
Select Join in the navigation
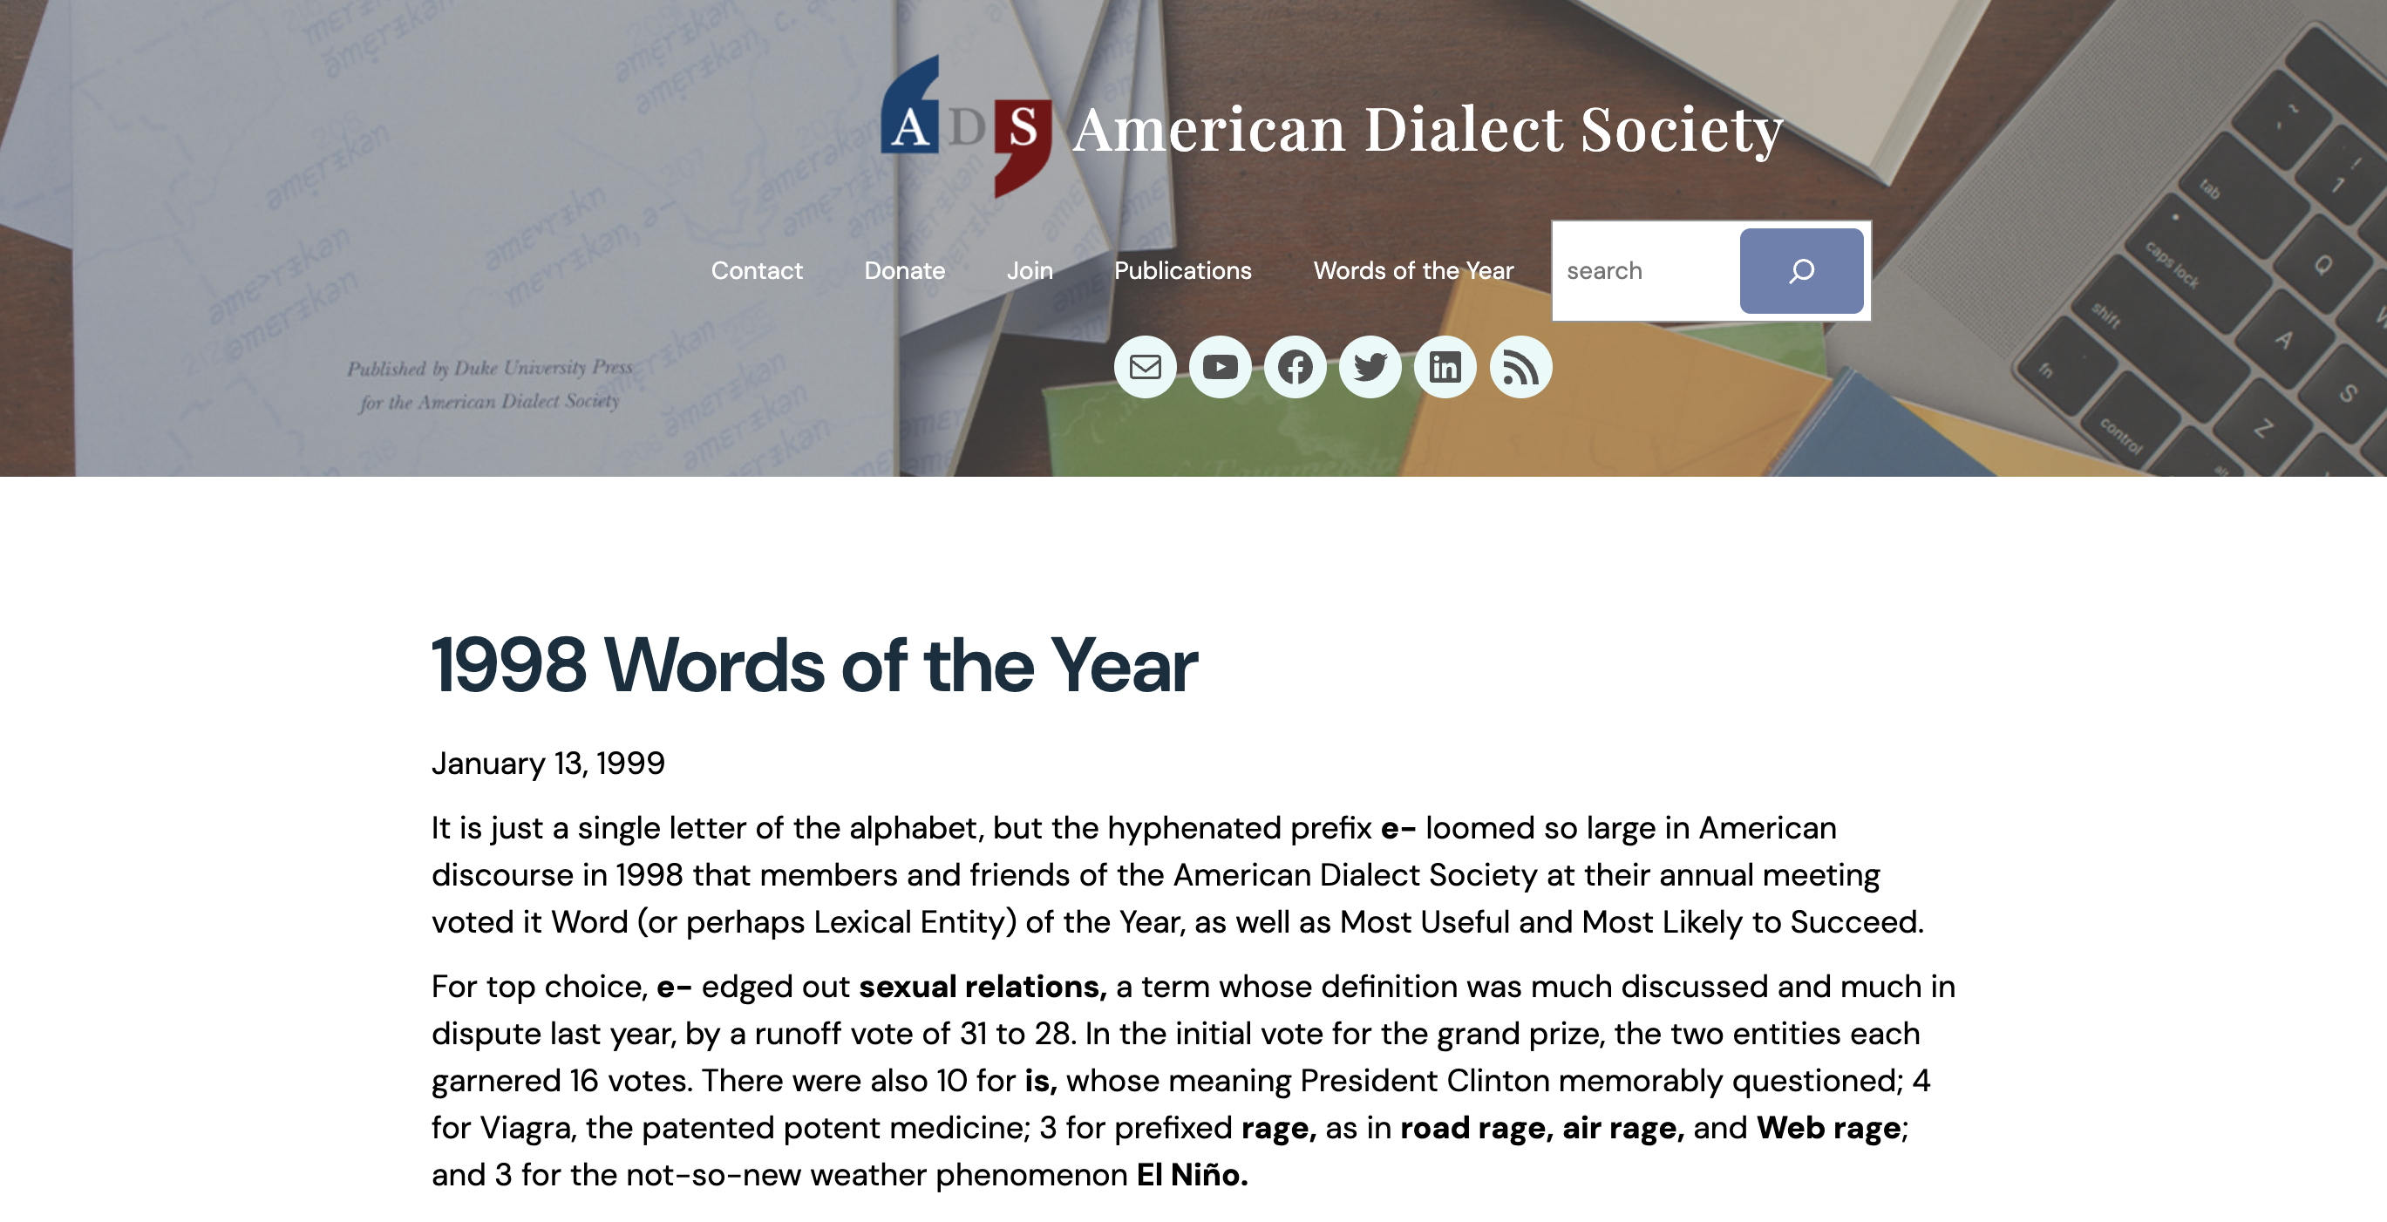pos(1030,270)
